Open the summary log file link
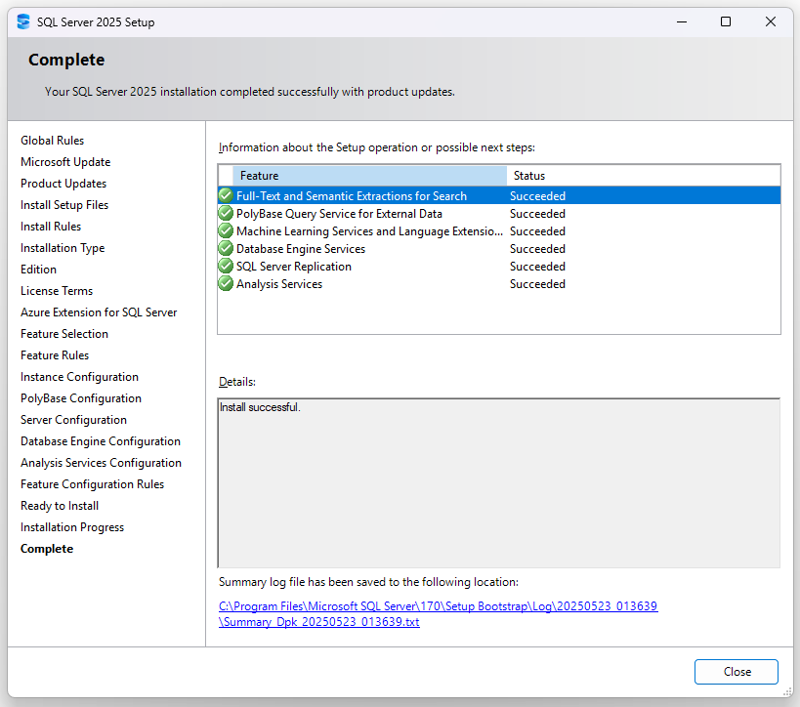This screenshot has height=707, width=800. [x=439, y=605]
